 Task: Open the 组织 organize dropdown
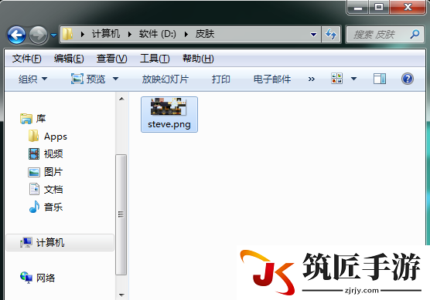(32, 79)
